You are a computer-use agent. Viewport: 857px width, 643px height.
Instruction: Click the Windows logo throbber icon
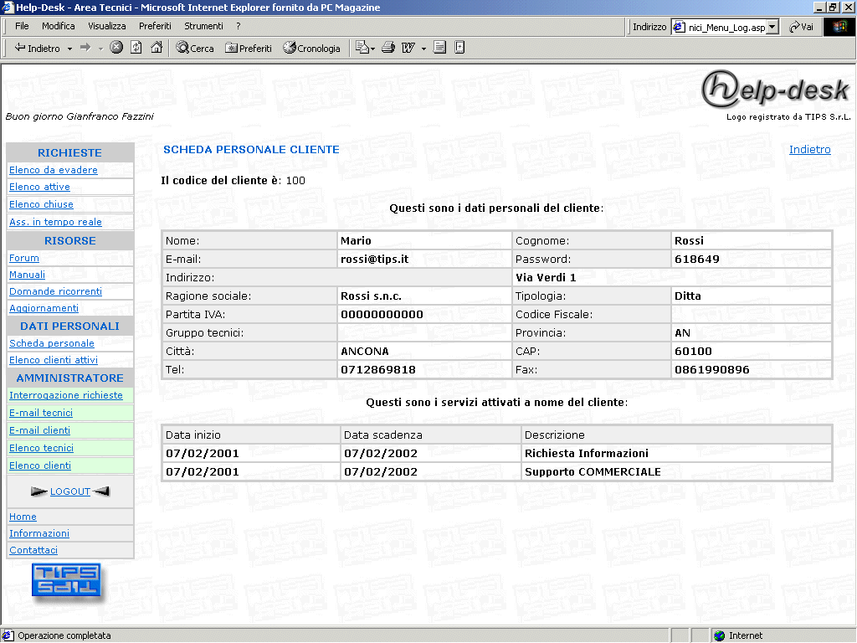[x=839, y=26]
